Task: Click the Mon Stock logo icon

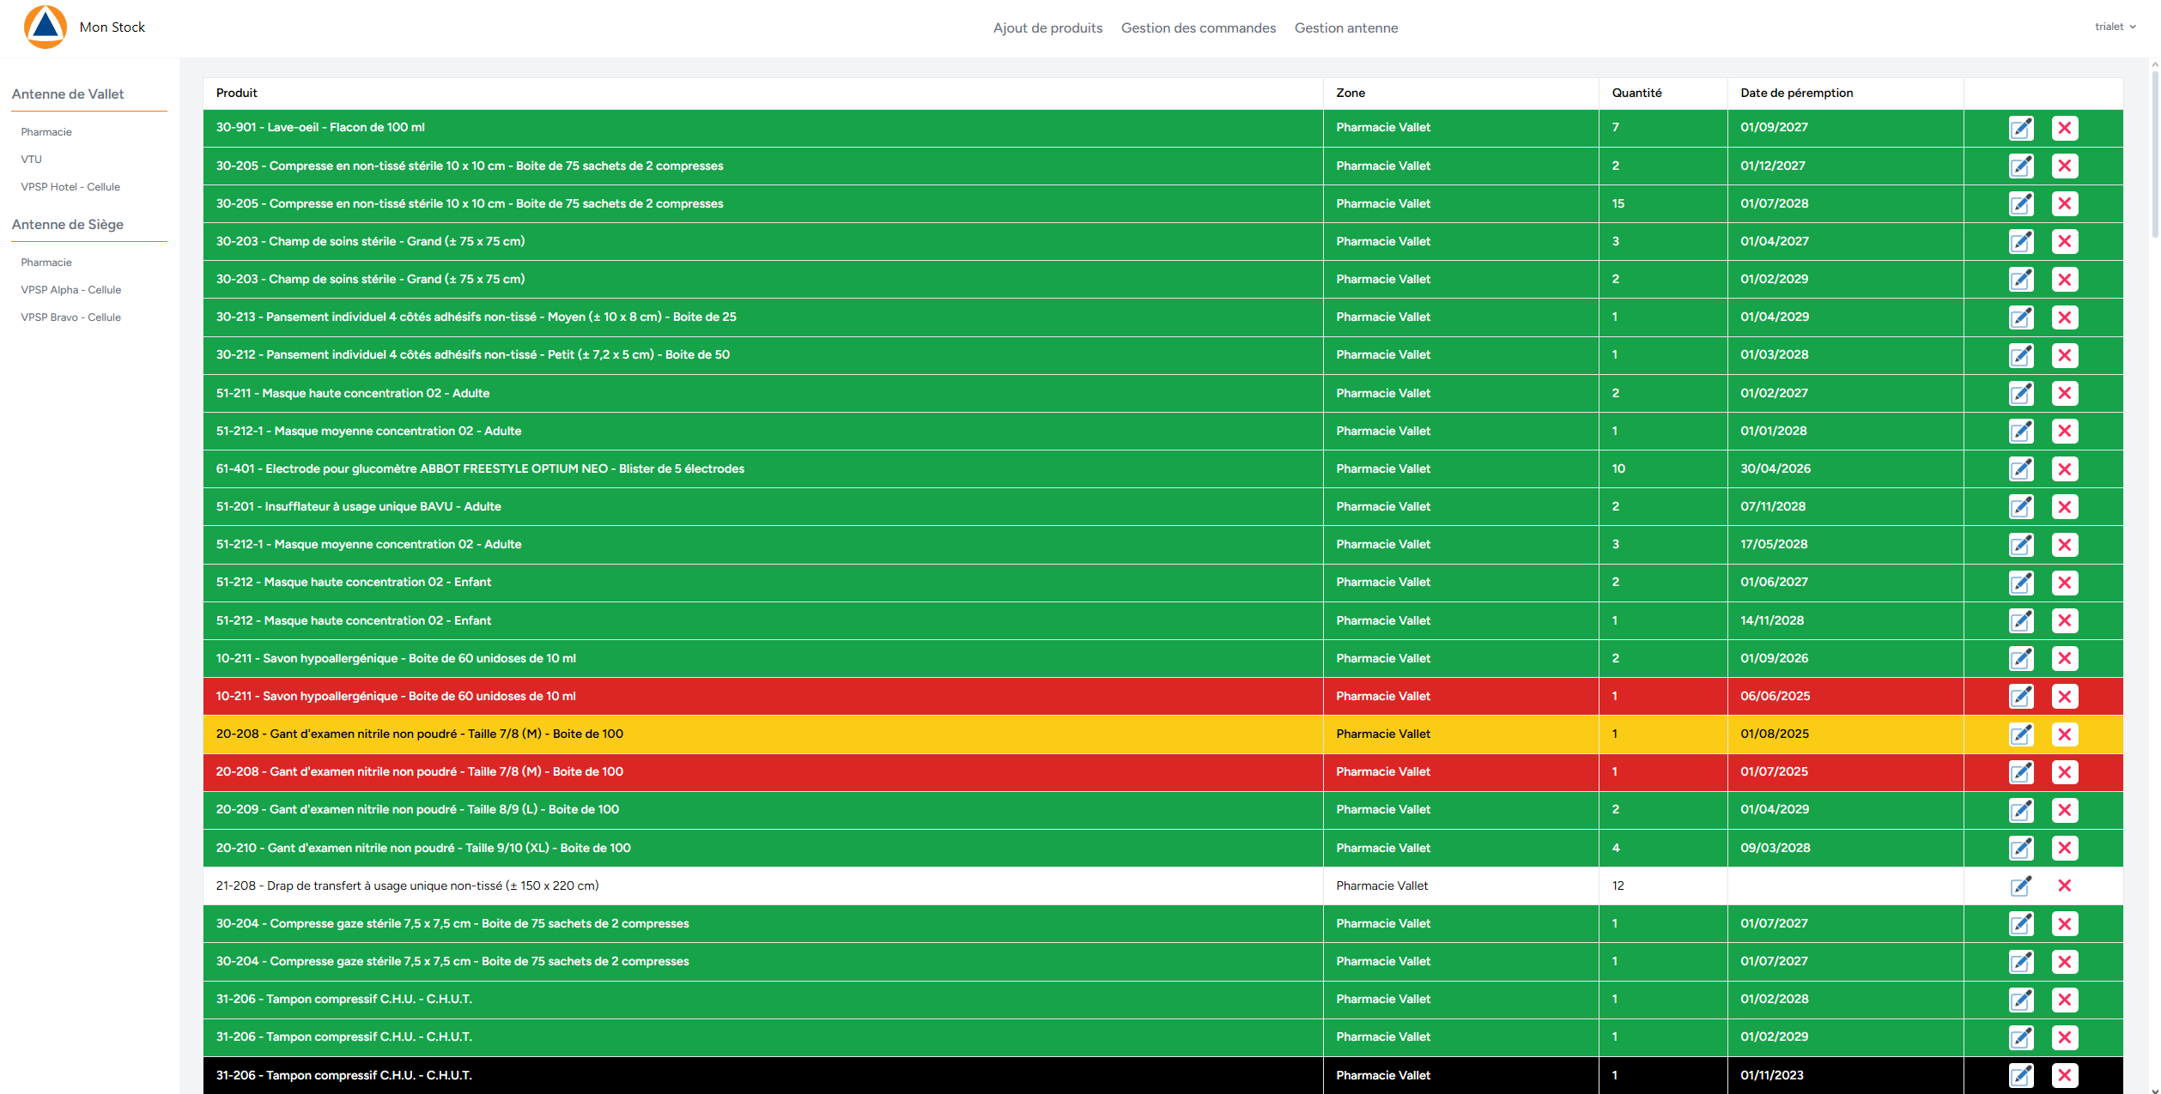Action: pos(46,27)
